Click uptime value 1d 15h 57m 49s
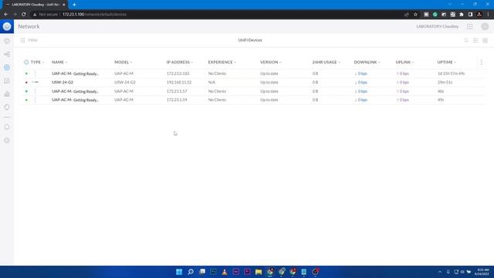494x278 pixels. (x=451, y=73)
